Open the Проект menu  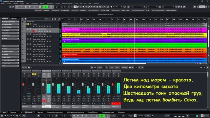click(x=16, y=4)
